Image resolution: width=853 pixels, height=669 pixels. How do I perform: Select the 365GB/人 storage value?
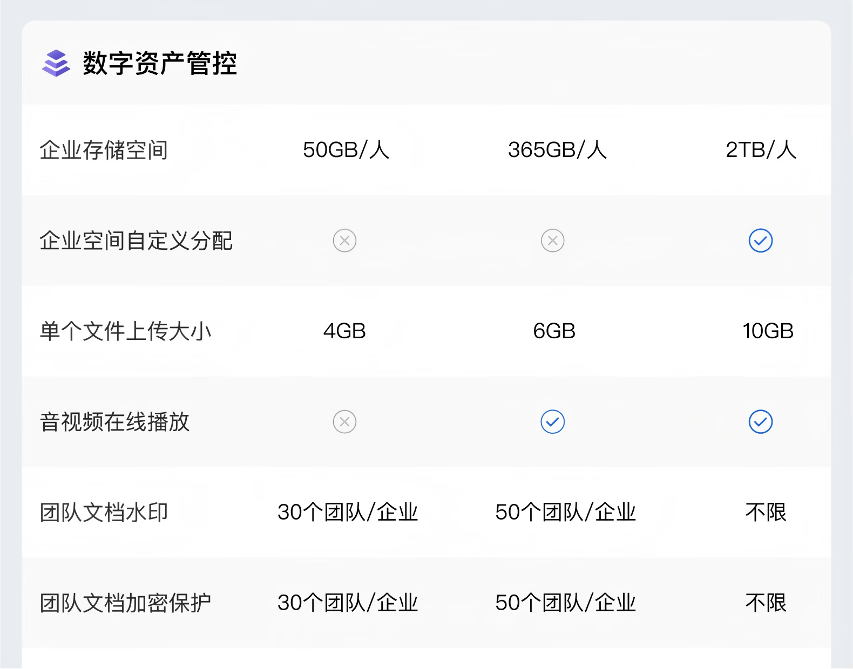click(x=557, y=150)
